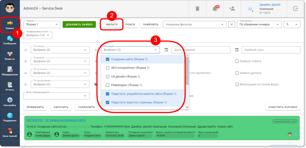Image resolution: width=306 pixels, height=148 pixels.
Task: Enable the Требуют ответа checkbox
Action: [237, 61]
